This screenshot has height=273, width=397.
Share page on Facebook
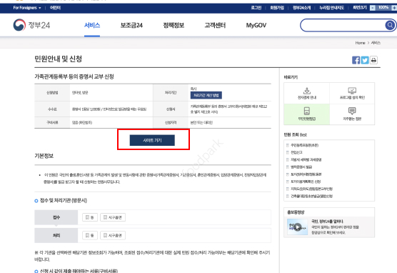pyautogui.click(x=356, y=60)
